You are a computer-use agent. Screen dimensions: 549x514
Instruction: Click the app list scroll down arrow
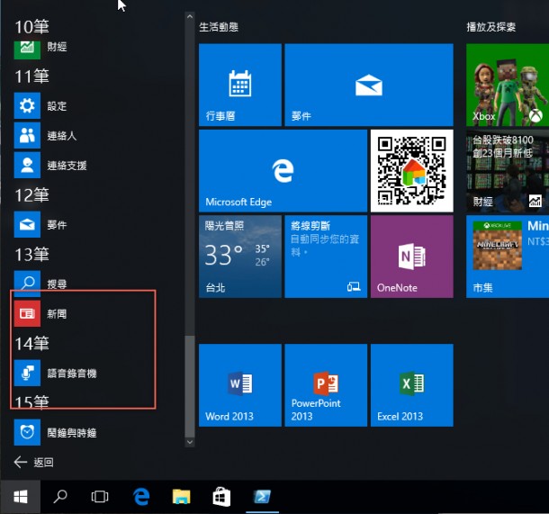coord(190,442)
